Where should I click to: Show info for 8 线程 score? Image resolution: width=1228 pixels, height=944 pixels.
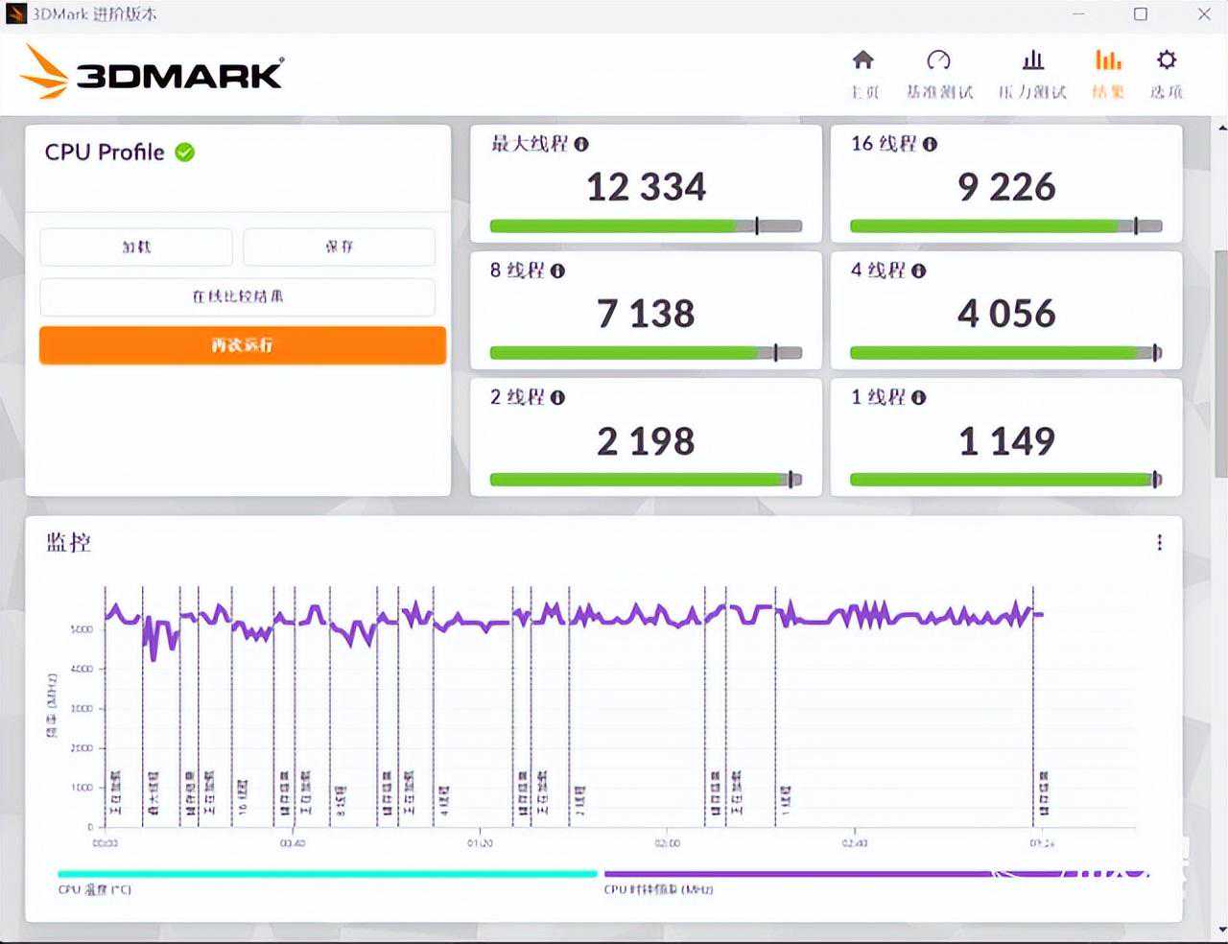click(557, 271)
